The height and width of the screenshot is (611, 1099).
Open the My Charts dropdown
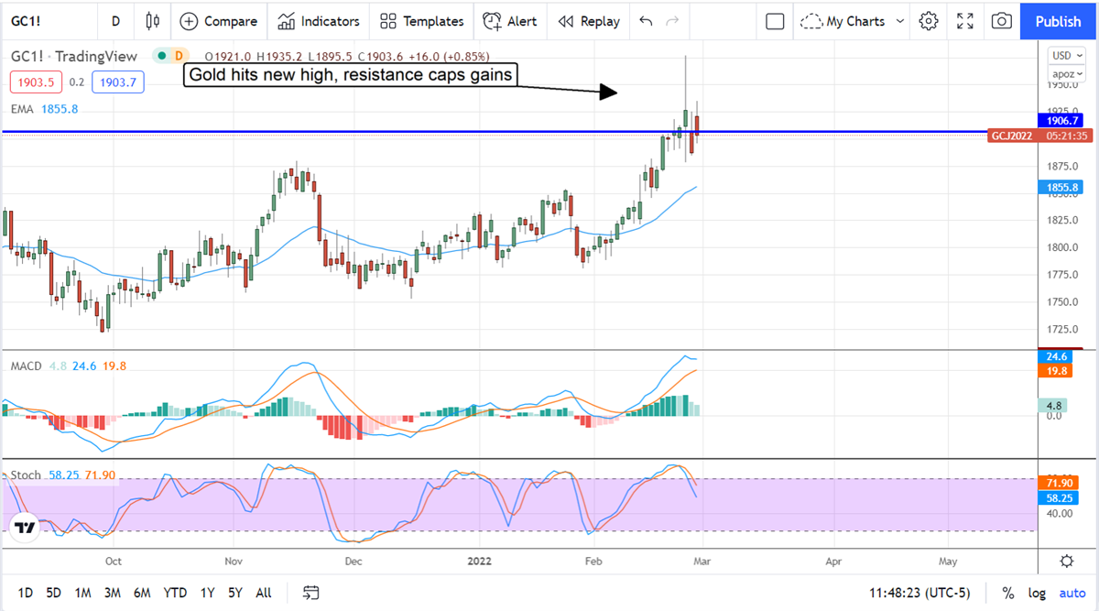[x=852, y=21]
